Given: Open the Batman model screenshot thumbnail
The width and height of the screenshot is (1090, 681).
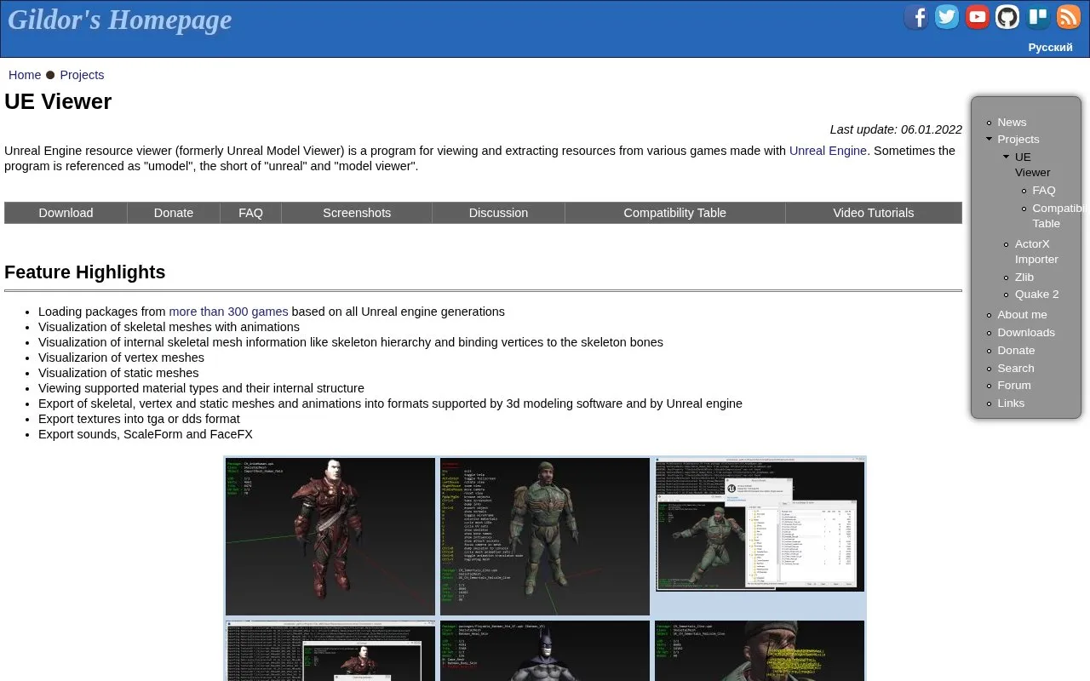Looking at the screenshot, I should (545, 651).
